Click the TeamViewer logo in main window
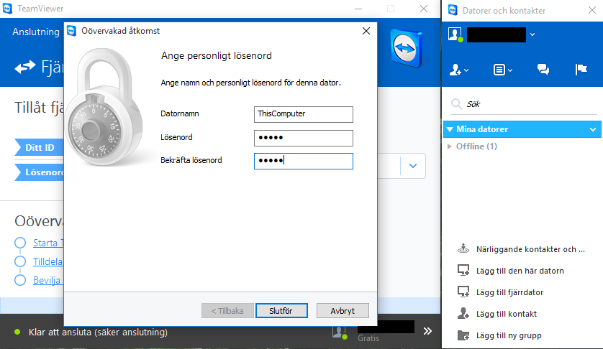Viewport: 603px width, 349px height. click(x=406, y=48)
